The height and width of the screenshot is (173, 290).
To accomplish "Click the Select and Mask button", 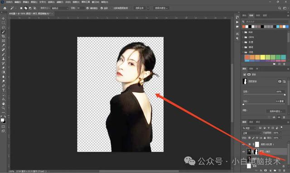I will [161, 8].
